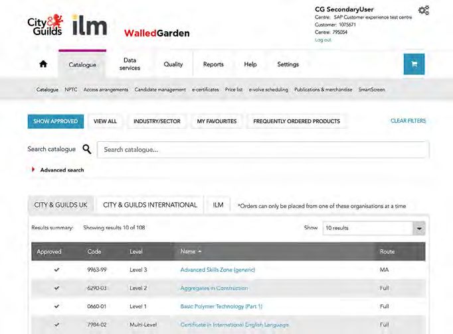The width and height of the screenshot is (453, 334).
Task: Click the Code column header
Action: pyautogui.click(x=94, y=252)
